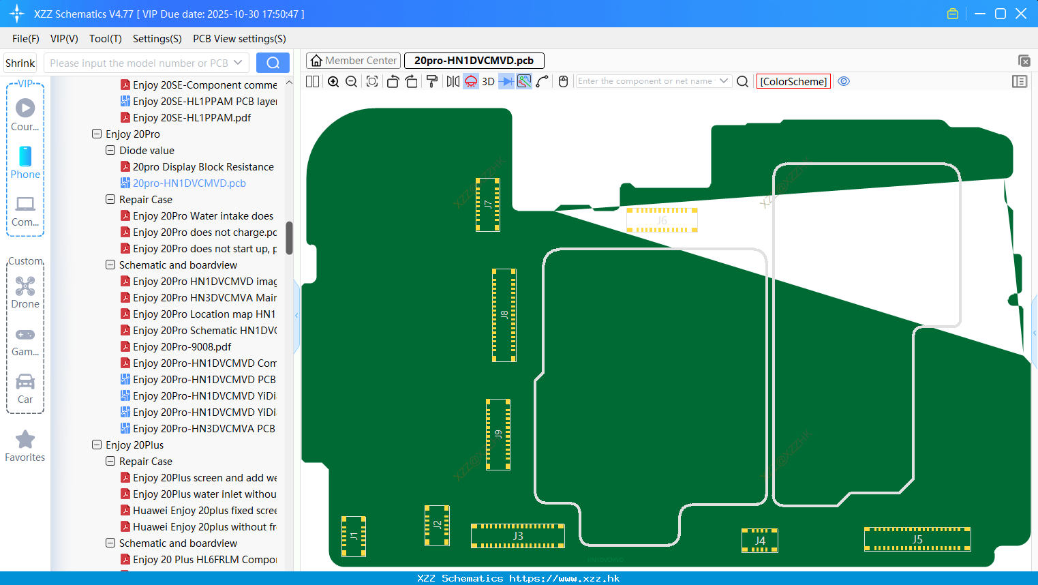
Task: Collapse the Diode value folder
Action: [x=110, y=150]
